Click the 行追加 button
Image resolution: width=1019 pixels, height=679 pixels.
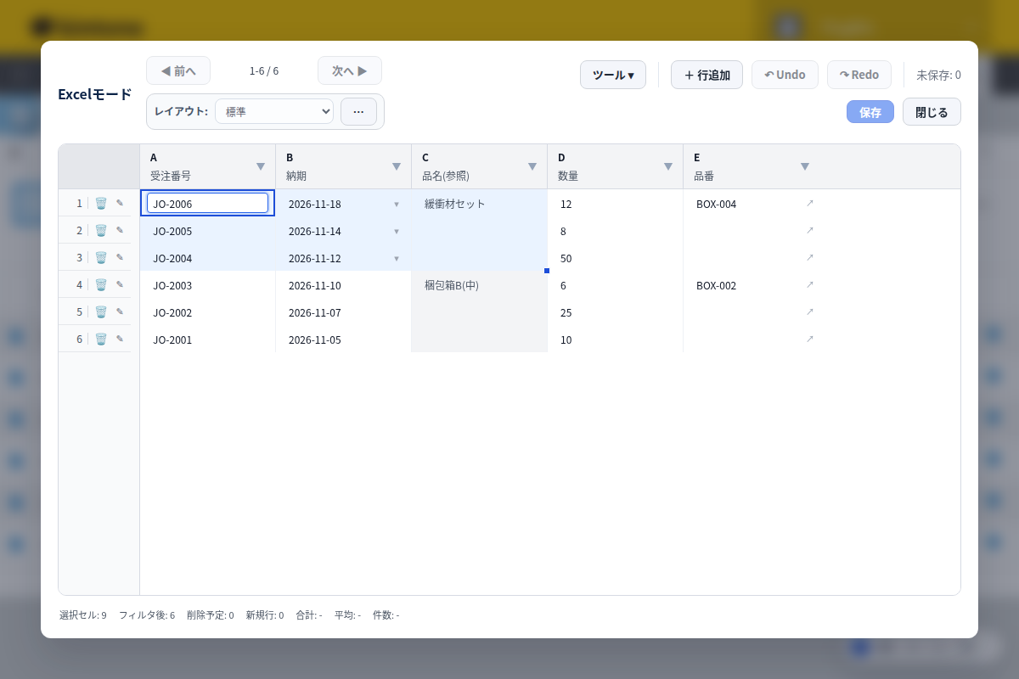[707, 75]
